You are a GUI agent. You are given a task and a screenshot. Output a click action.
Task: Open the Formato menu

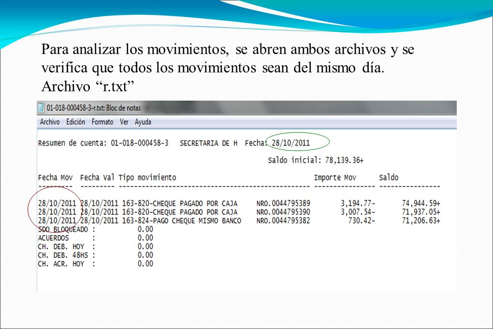102,122
